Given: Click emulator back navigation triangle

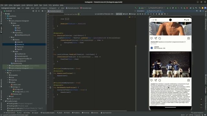Looking at the screenshot, I should [x=151, y=14].
